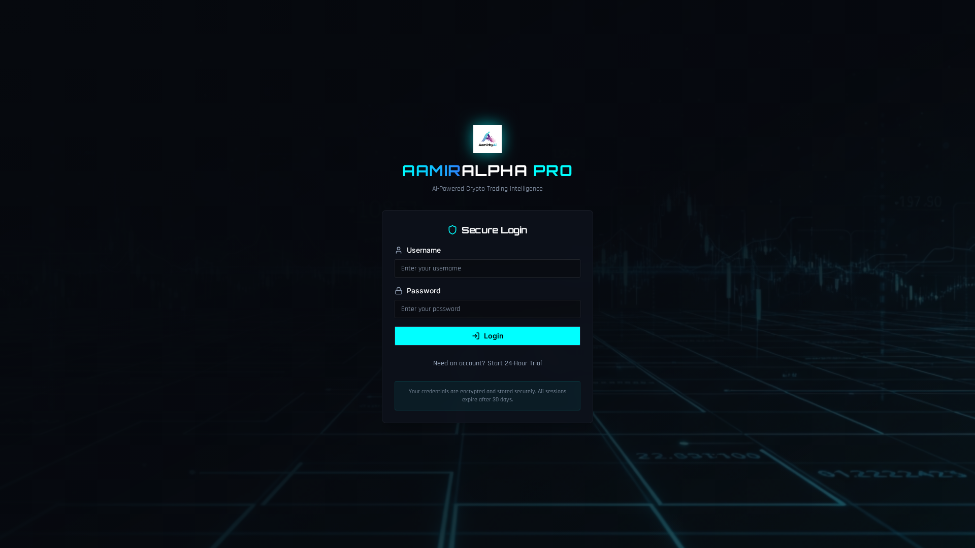Image resolution: width=975 pixels, height=548 pixels.
Task: Click the Enter your username input field
Action: click(x=487, y=268)
